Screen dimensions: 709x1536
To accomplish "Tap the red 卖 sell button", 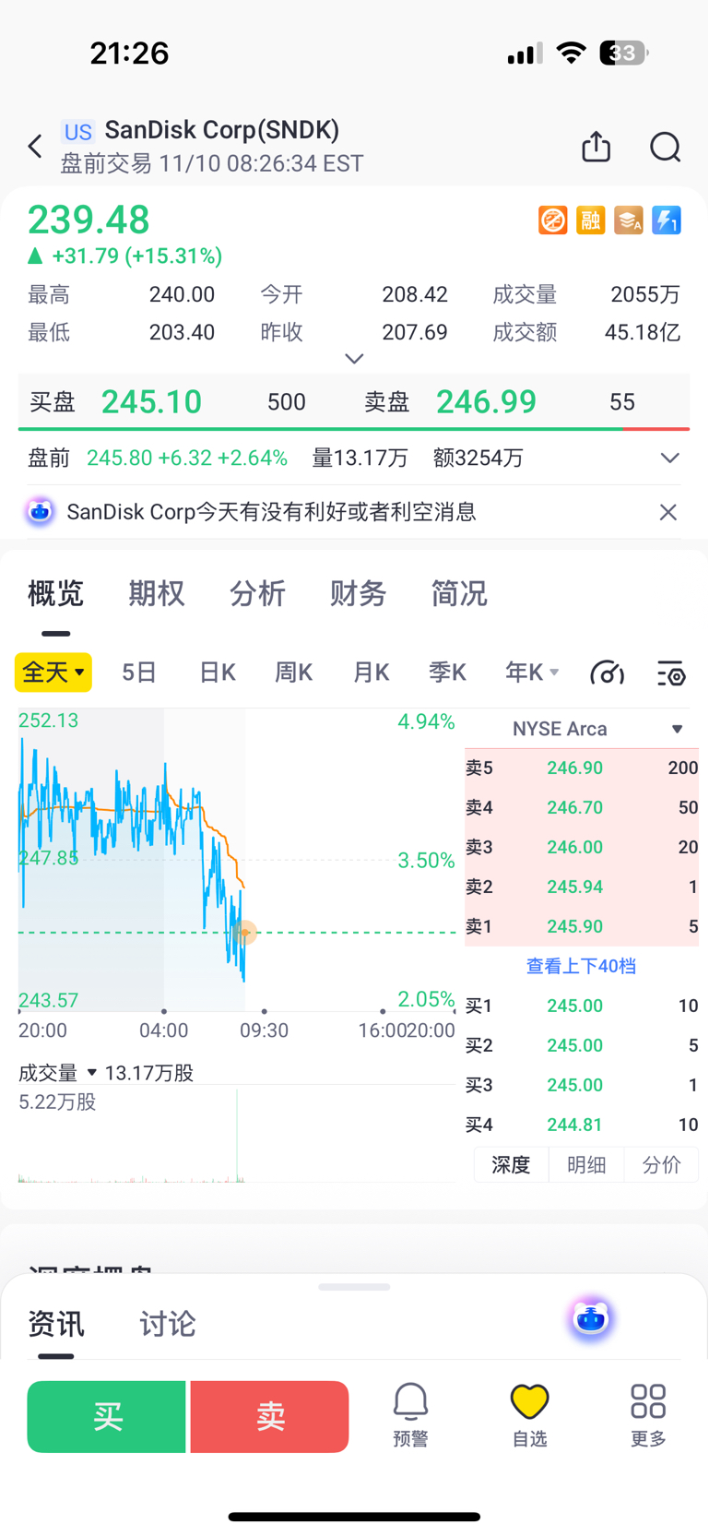I will [270, 1417].
